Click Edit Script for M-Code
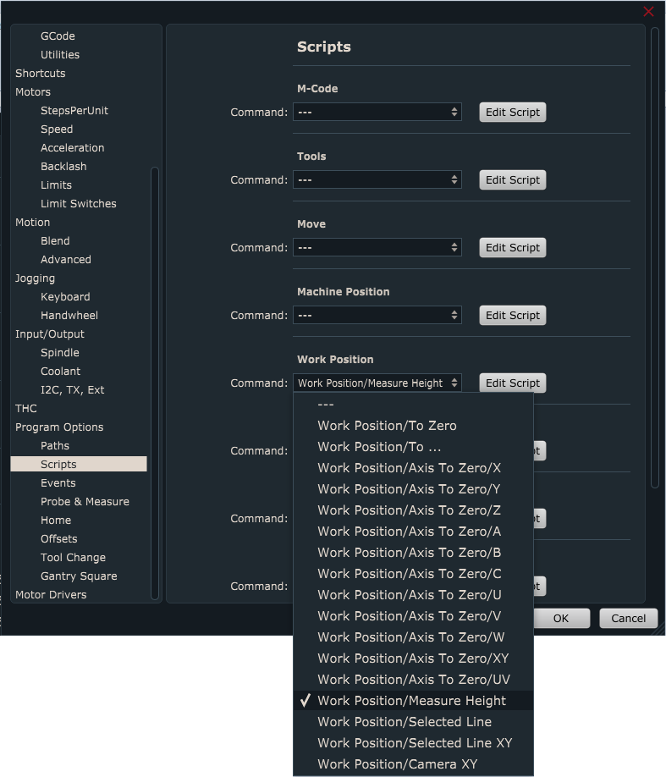The width and height of the screenshot is (666, 777). [512, 113]
